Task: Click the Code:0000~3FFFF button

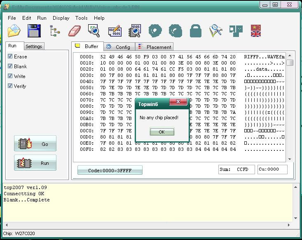Action: tap(110, 170)
